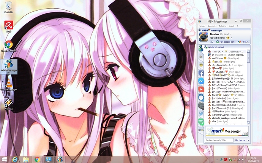
Task: Expand the hidden tray icons arrow
Action: pyautogui.click(x=217, y=160)
